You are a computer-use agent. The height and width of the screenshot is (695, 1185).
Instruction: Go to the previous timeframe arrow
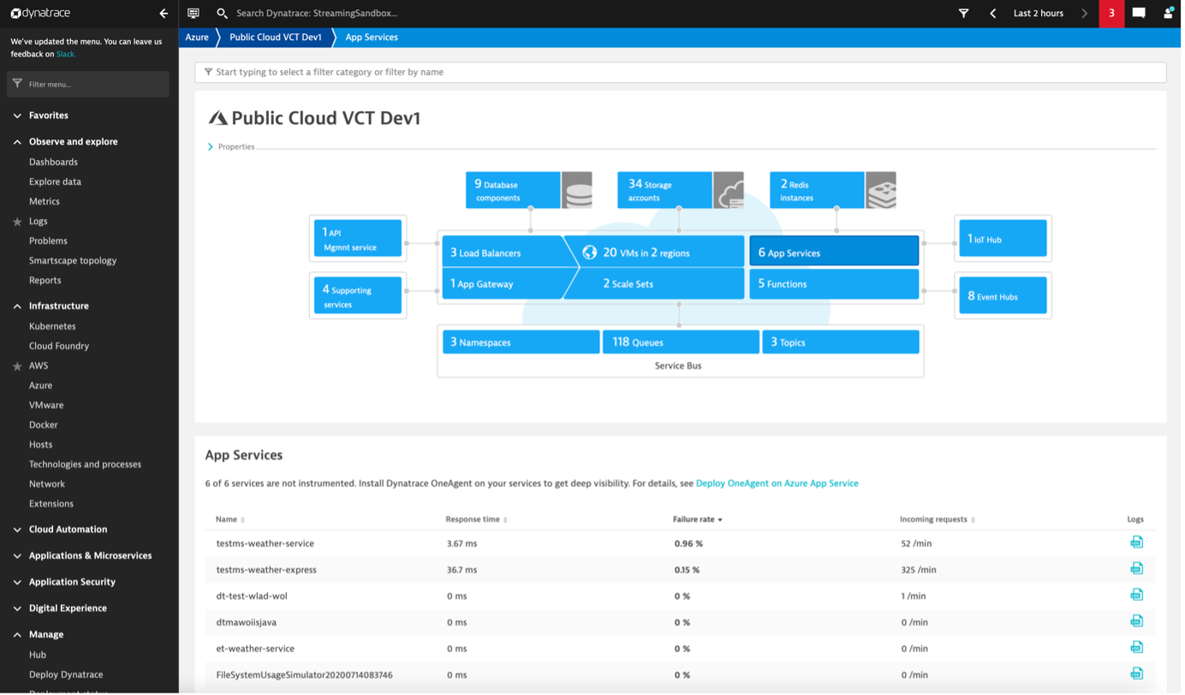click(993, 14)
